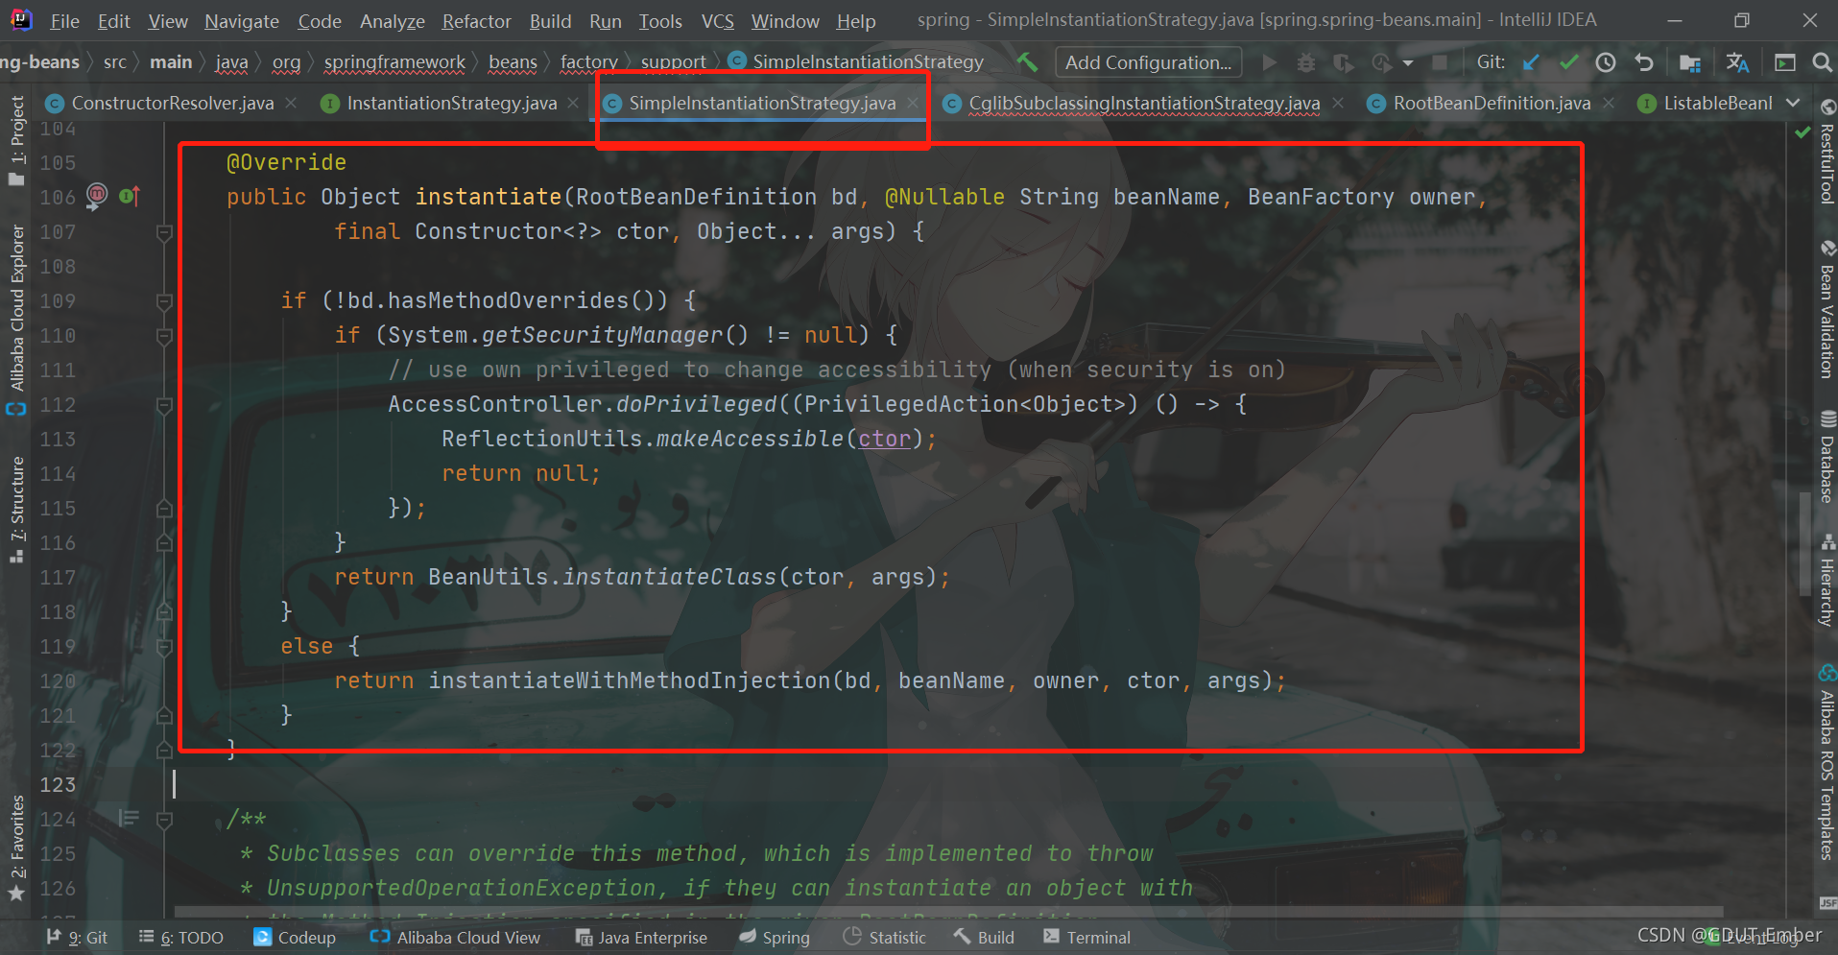Click the Build project hammer icon

click(1027, 62)
